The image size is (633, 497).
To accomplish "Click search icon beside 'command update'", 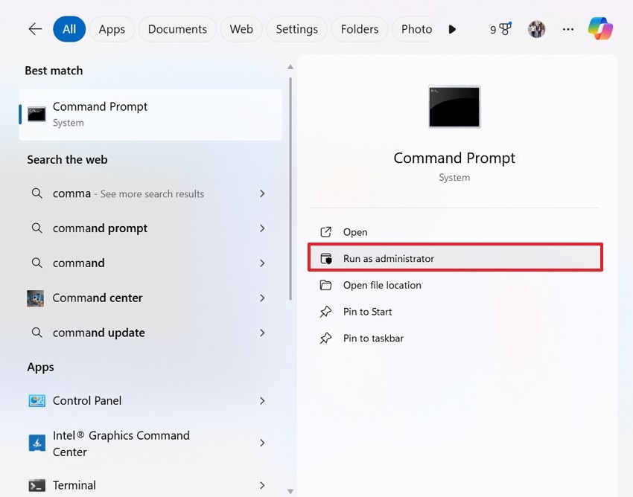I will point(36,333).
